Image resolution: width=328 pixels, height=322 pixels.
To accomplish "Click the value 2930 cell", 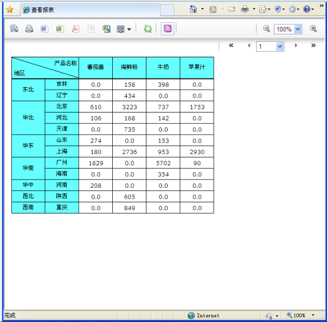I will tap(197, 152).
